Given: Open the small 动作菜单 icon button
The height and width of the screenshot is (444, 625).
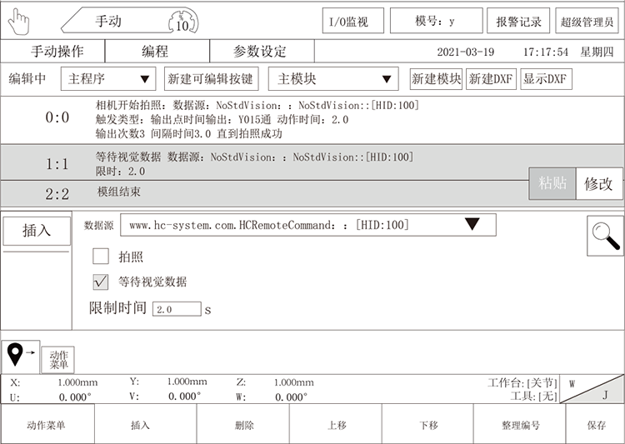Looking at the screenshot, I should click(57, 359).
